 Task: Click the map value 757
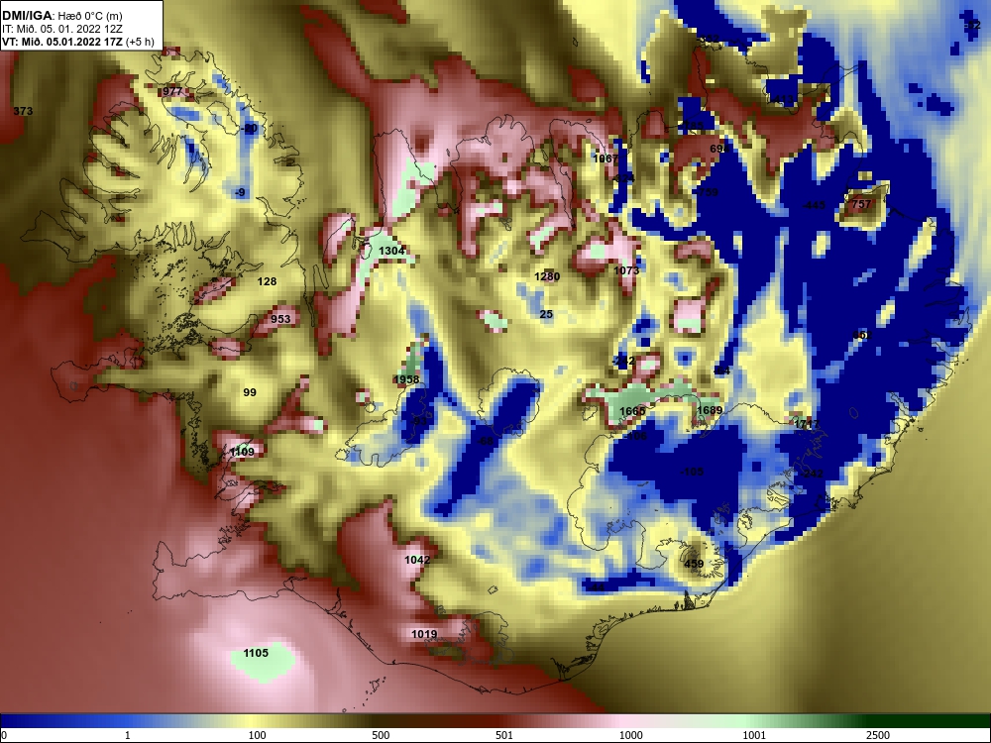coord(861,205)
